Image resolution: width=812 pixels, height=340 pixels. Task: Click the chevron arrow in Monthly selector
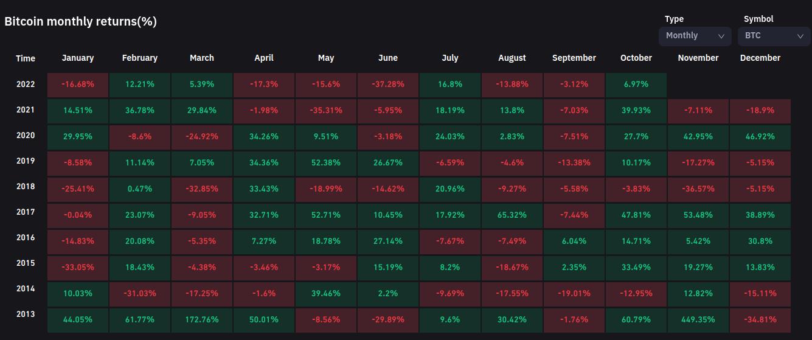(x=721, y=36)
